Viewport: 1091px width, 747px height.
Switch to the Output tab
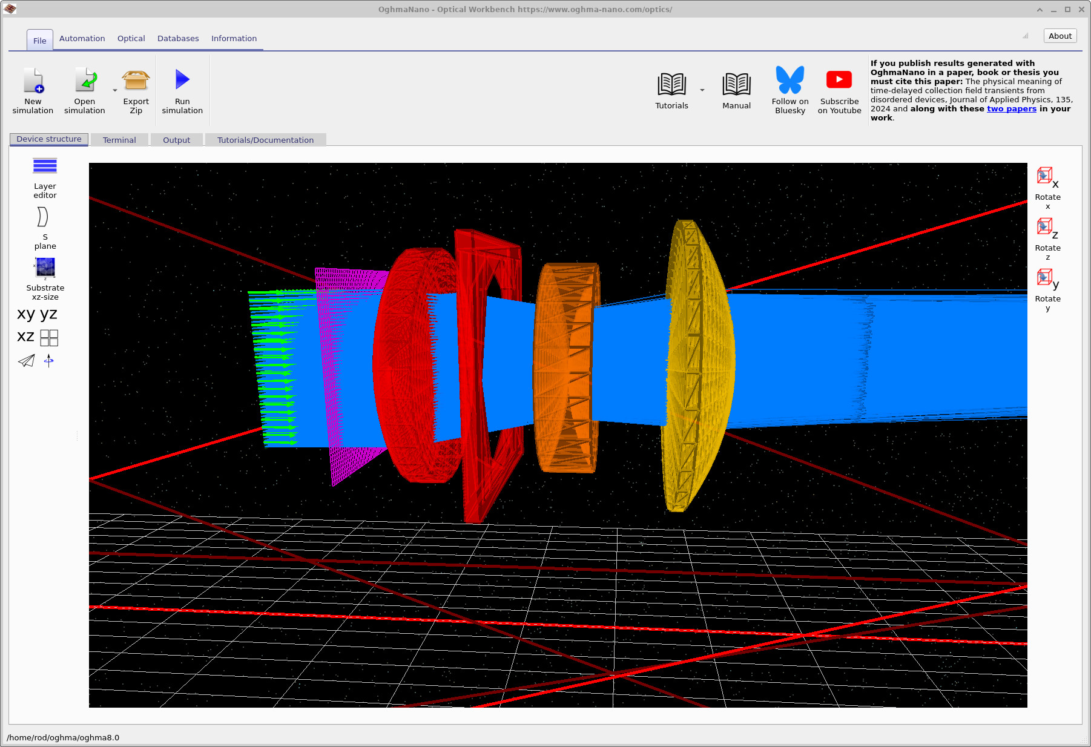[176, 140]
